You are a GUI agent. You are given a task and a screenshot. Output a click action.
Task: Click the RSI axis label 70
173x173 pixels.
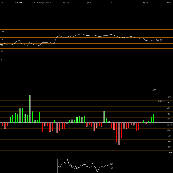pos(2,40)
